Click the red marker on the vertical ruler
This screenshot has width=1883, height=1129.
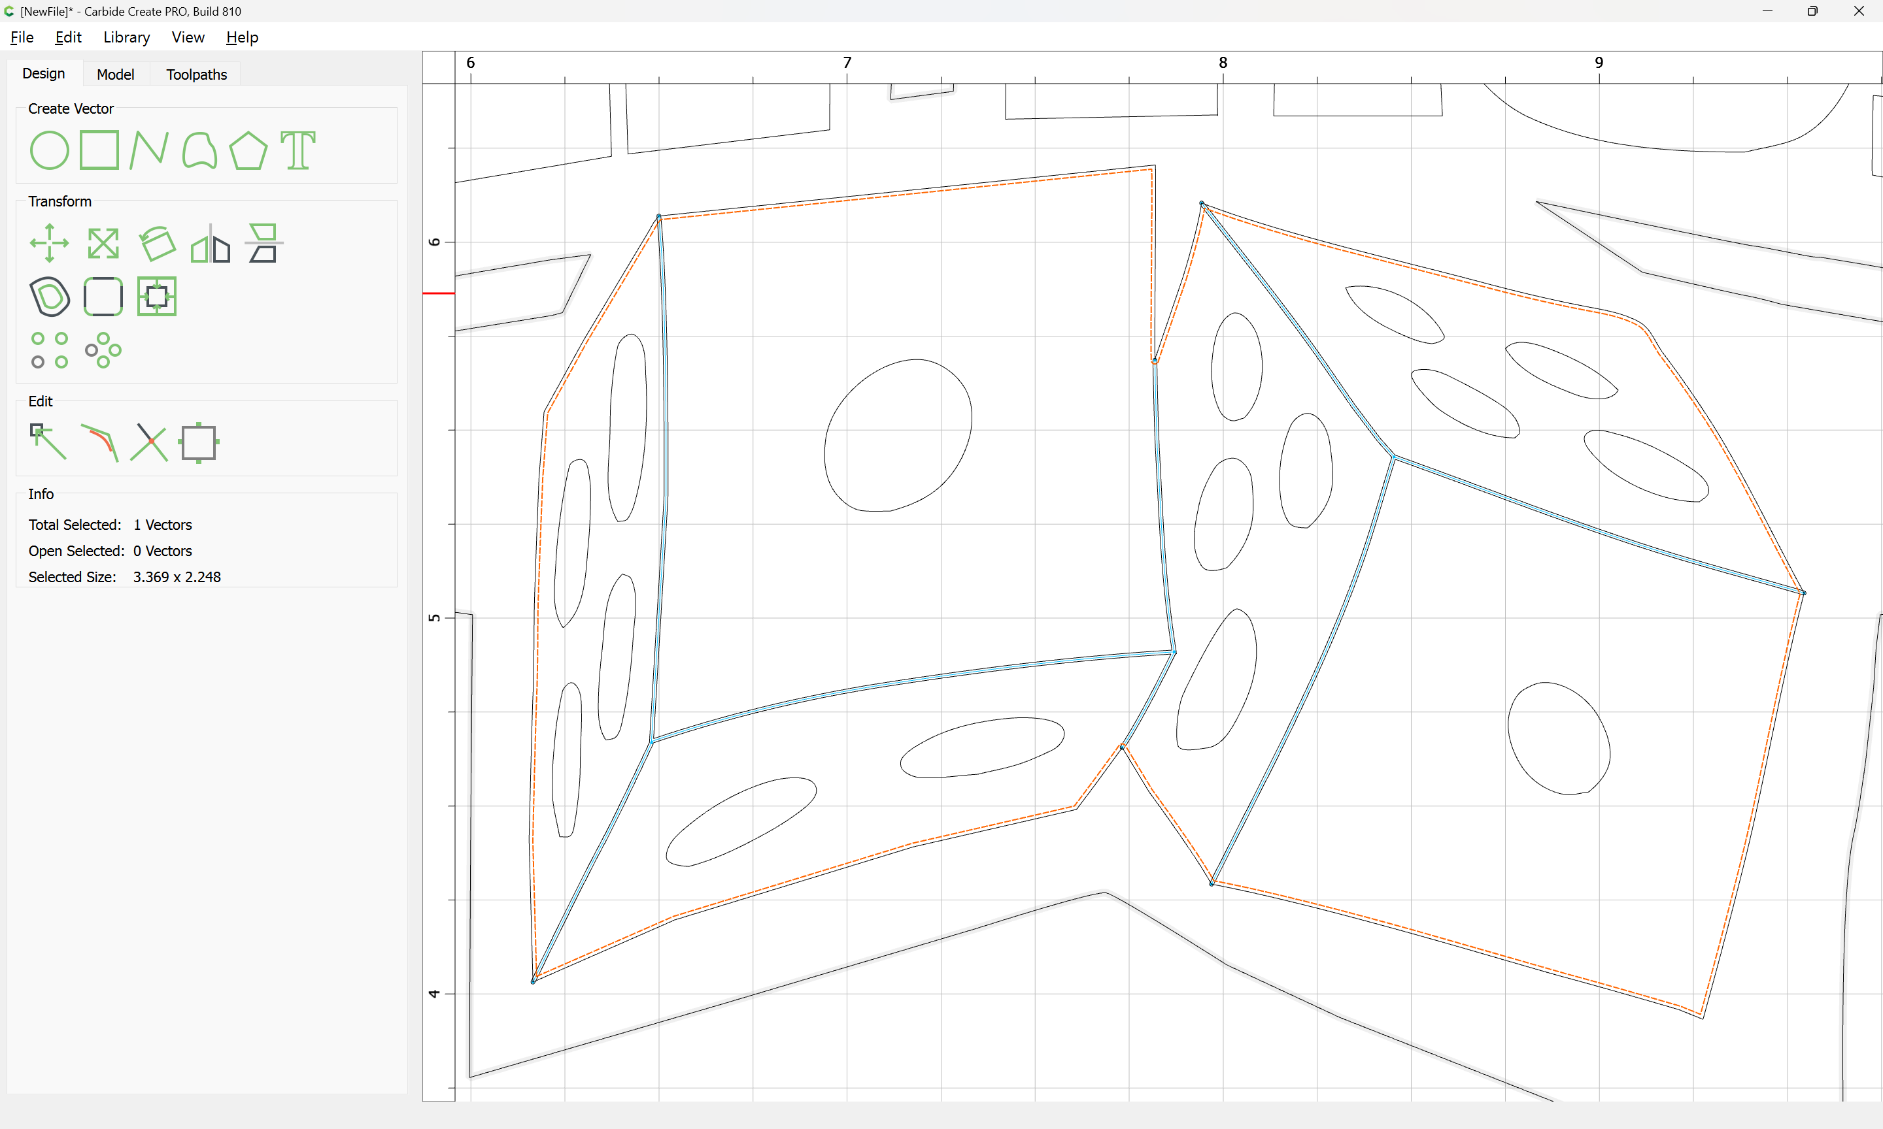click(439, 293)
